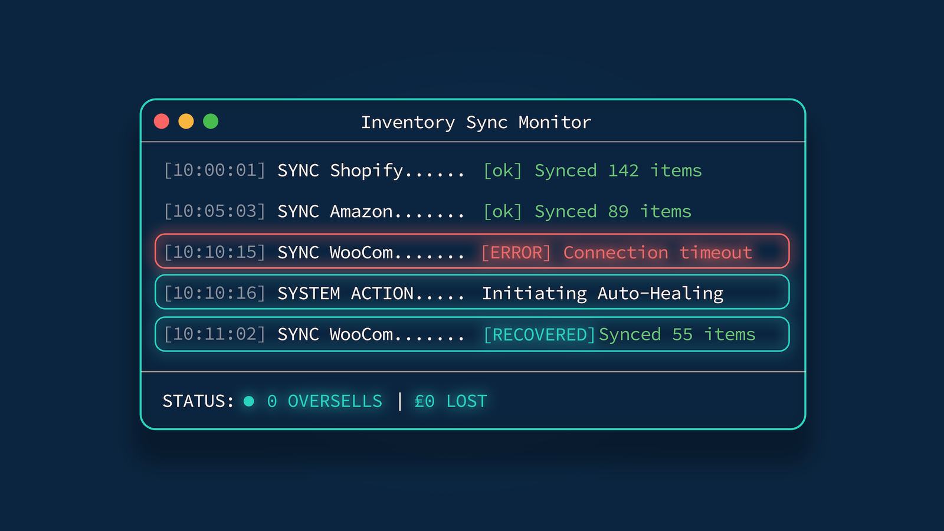Click the teal status indicator dot

(249, 401)
